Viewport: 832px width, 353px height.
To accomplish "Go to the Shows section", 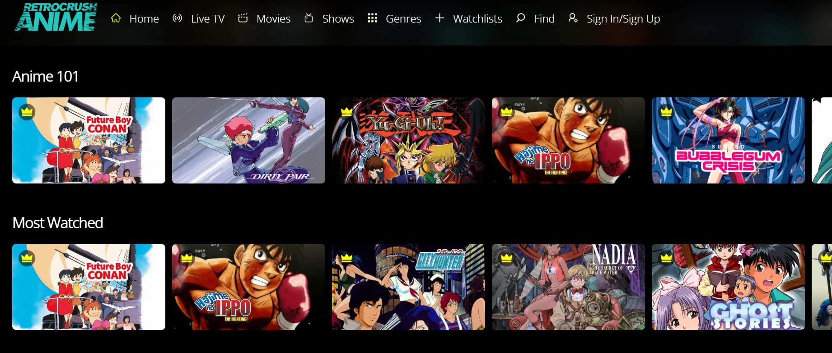I will [x=338, y=18].
